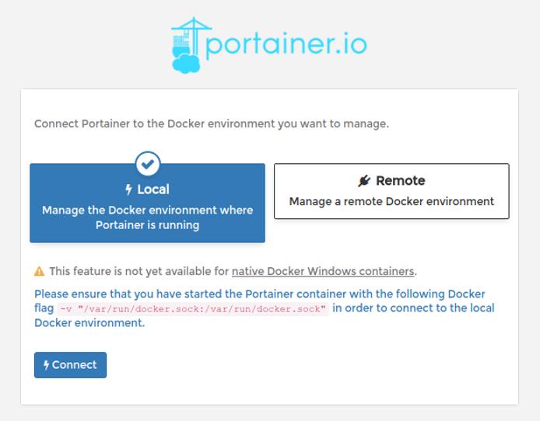Click the plug icon beside Remote

click(x=364, y=181)
